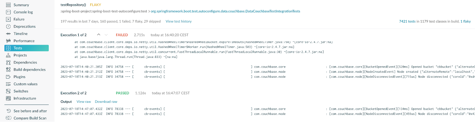Click the Summary sidebar icon
This screenshot has width=475, height=122.
point(8,5)
